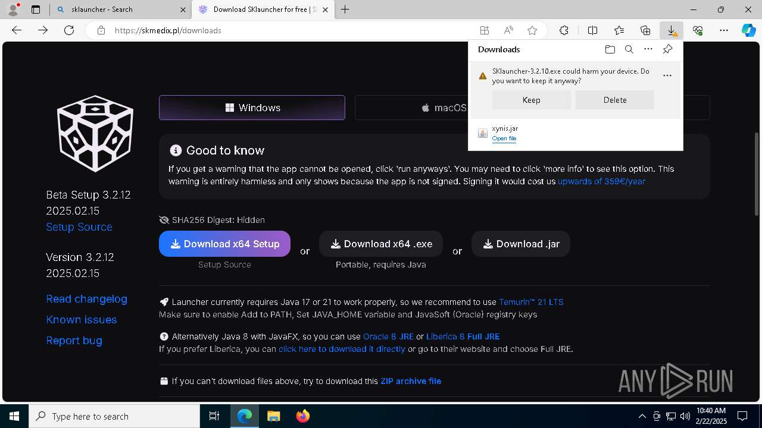
Task: Open the Known issues link
Action: point(82,320)
